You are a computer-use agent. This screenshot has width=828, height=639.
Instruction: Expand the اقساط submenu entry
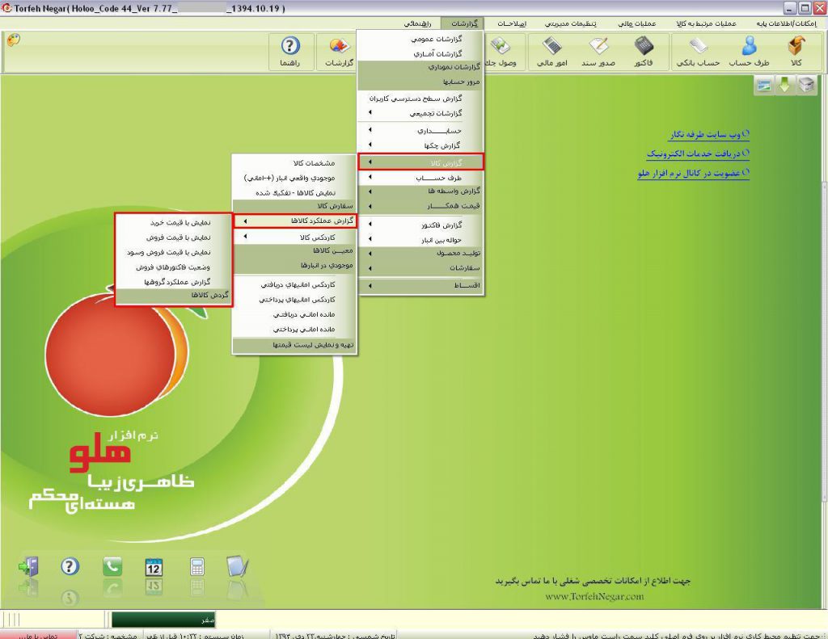pyautogui.click(x=420, y=285)
